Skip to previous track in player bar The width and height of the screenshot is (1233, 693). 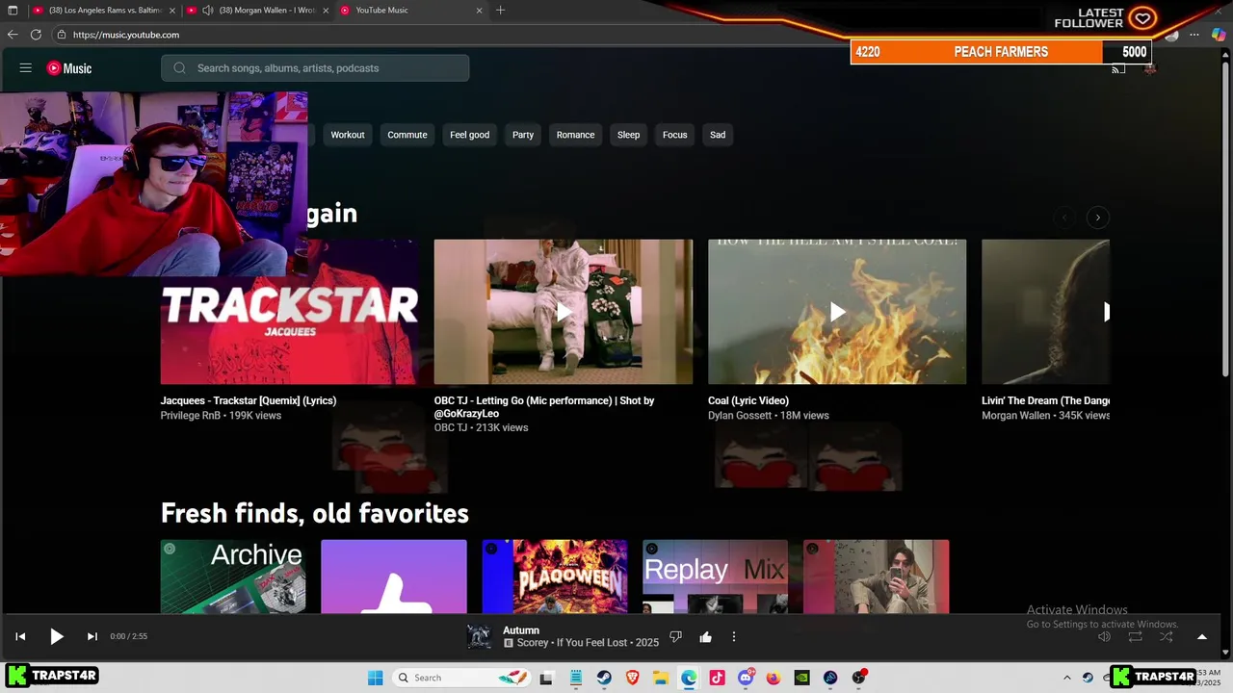point(20,636)
